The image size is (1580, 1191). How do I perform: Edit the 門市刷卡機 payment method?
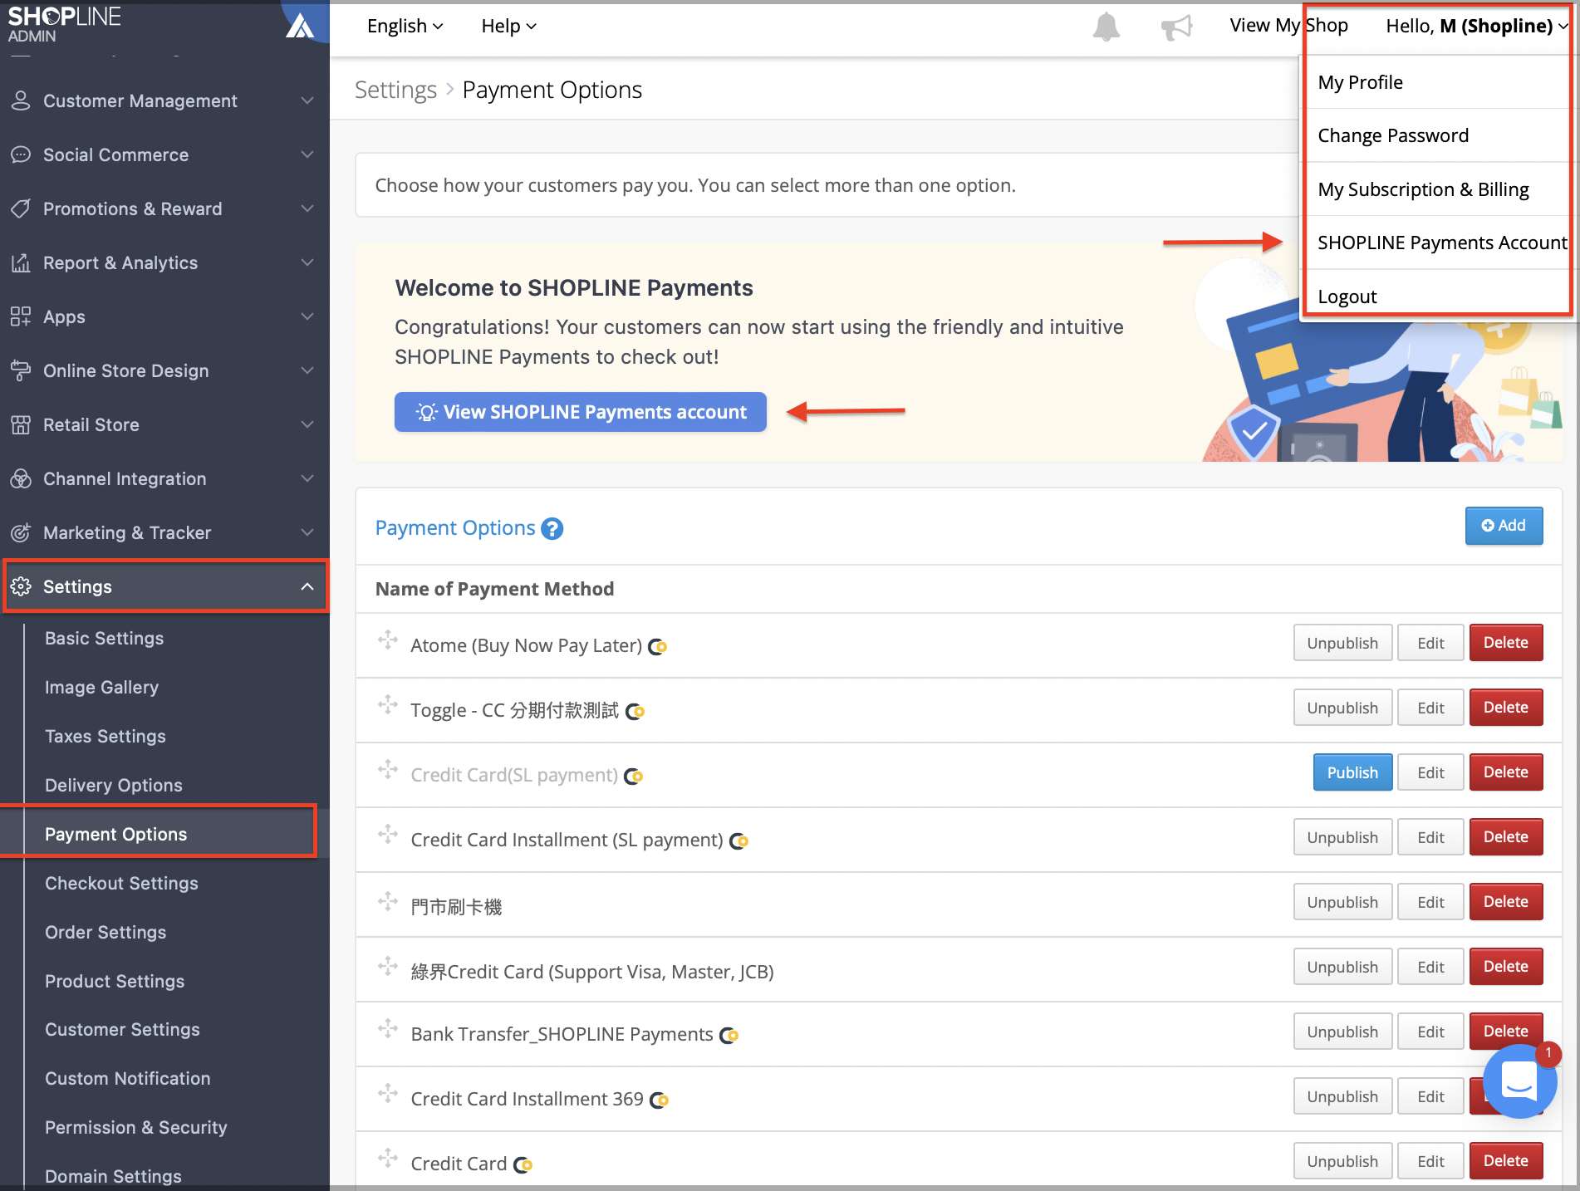pyautogui.click(x=1430, y=902)
